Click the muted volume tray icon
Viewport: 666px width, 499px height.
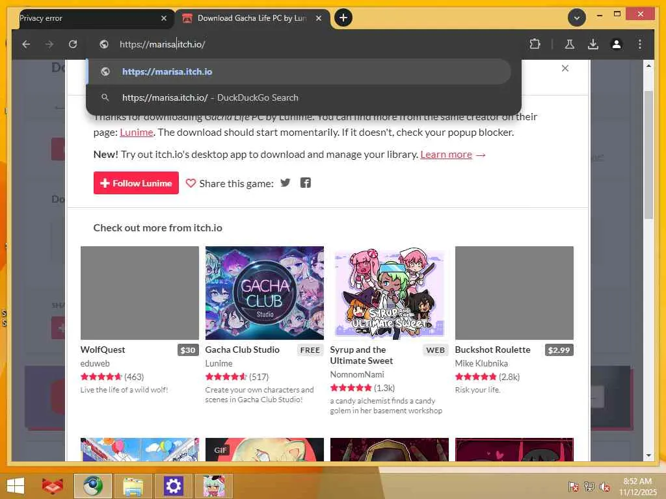tap(605, 487)
